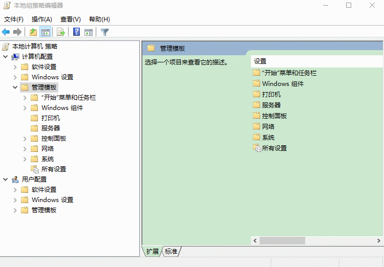Click the horizontal scrollbar thumb

click(x=282, y=240)
